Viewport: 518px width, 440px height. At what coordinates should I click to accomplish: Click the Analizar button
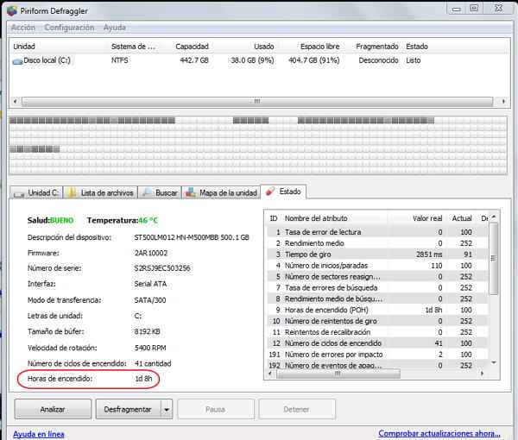coord(53,409)
